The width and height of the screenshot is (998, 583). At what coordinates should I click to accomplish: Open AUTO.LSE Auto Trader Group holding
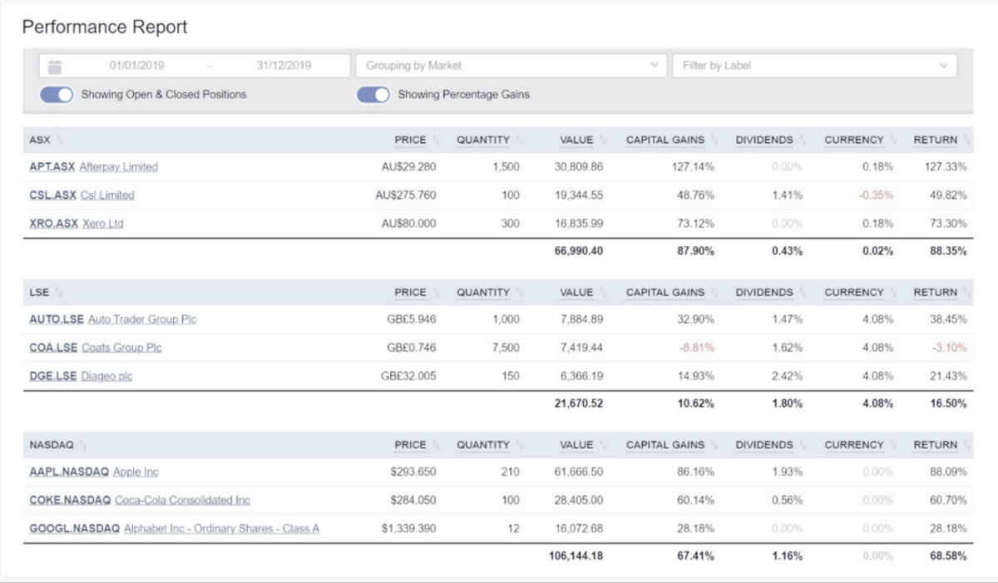pyautogui.click(x=112, y=319)
